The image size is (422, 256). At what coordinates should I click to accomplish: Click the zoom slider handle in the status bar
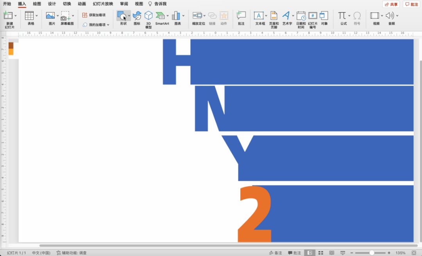(x=372, y=253)
